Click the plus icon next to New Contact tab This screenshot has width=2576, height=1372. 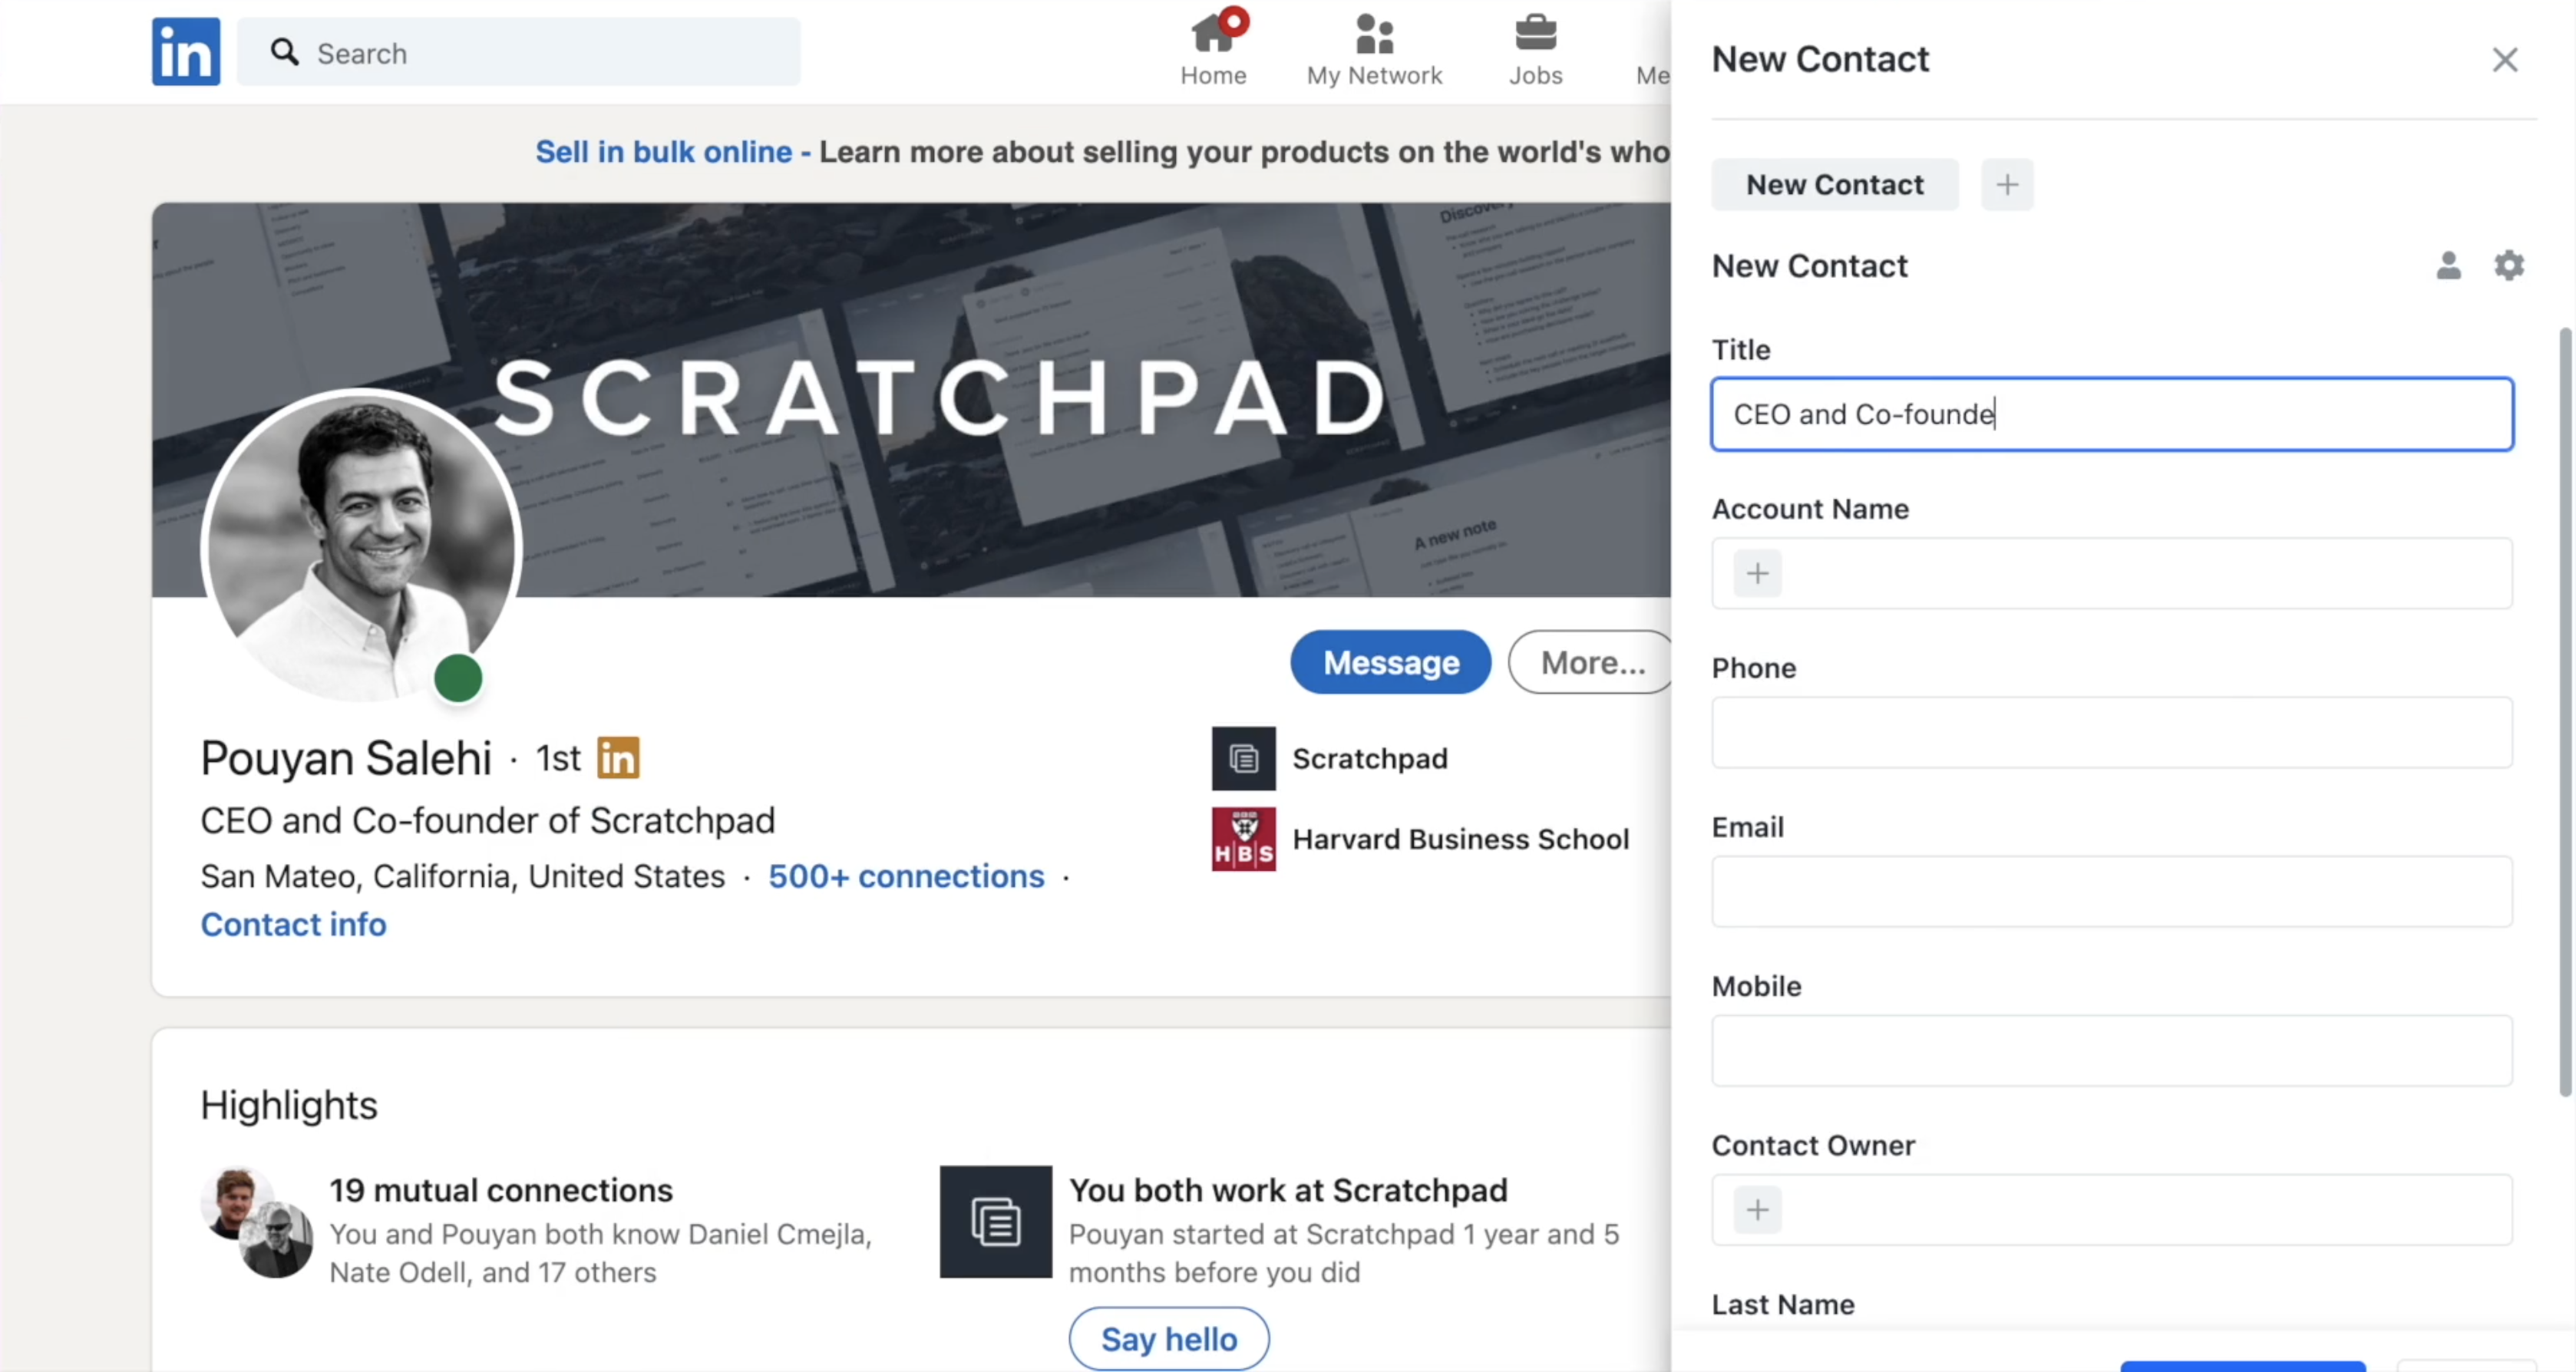[x=2007, y=185]
